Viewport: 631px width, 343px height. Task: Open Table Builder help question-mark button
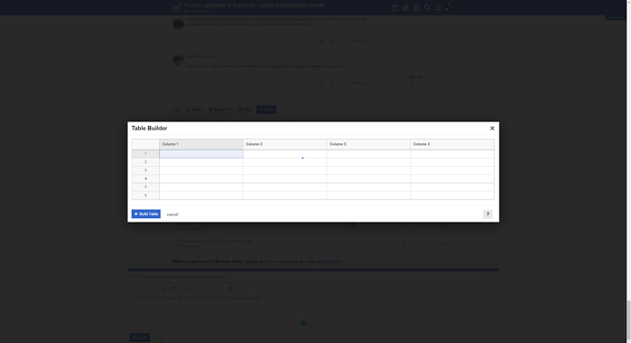(487, 214)
